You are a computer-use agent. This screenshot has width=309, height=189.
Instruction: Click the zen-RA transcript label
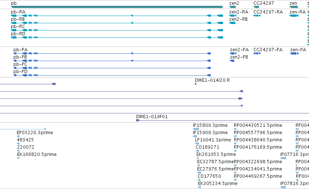click(x=298, y=12)
